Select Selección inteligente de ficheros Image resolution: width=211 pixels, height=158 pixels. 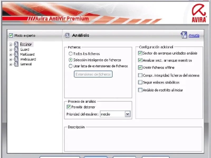click(x=70, y=60)
